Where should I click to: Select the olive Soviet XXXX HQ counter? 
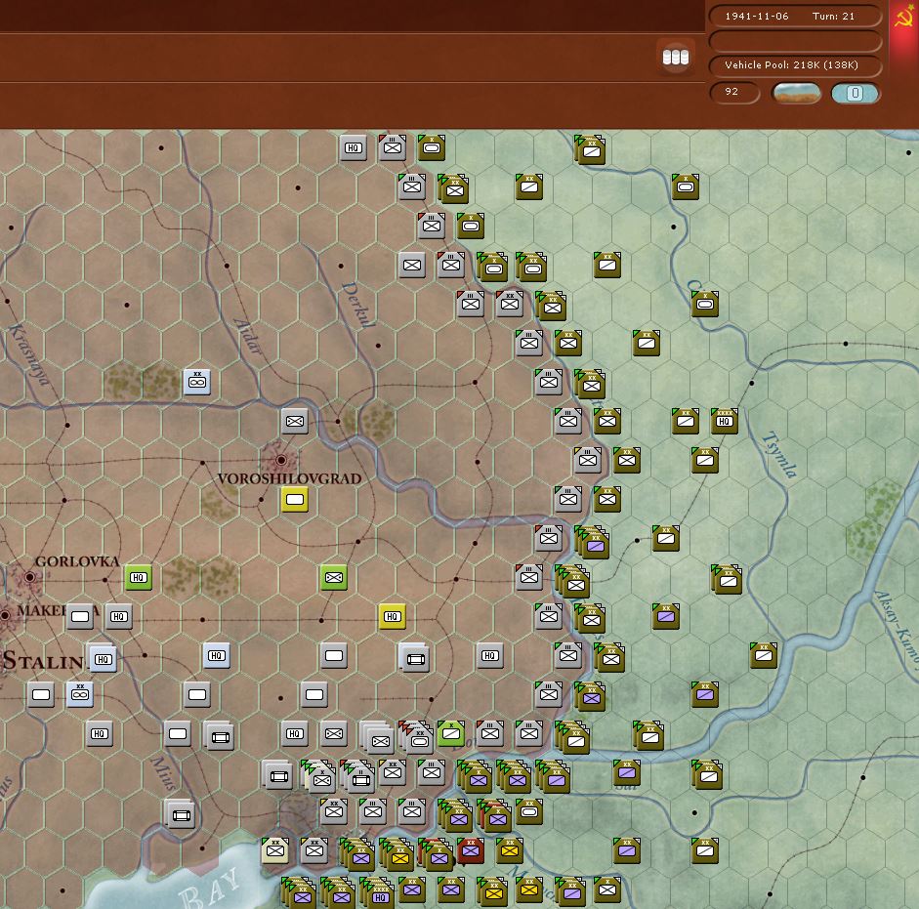coord(724,421)
